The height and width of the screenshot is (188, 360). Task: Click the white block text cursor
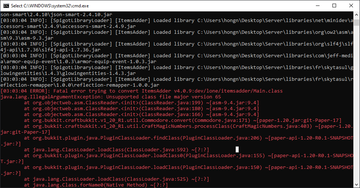[237, 149]
